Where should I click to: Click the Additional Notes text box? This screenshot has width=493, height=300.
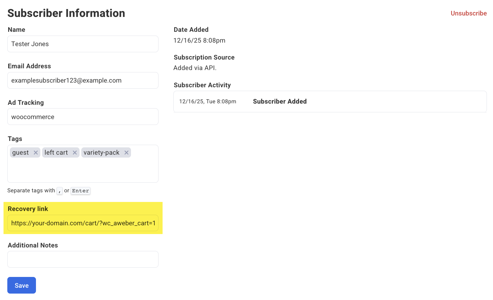pyautogui.click(x=83, y=259)
